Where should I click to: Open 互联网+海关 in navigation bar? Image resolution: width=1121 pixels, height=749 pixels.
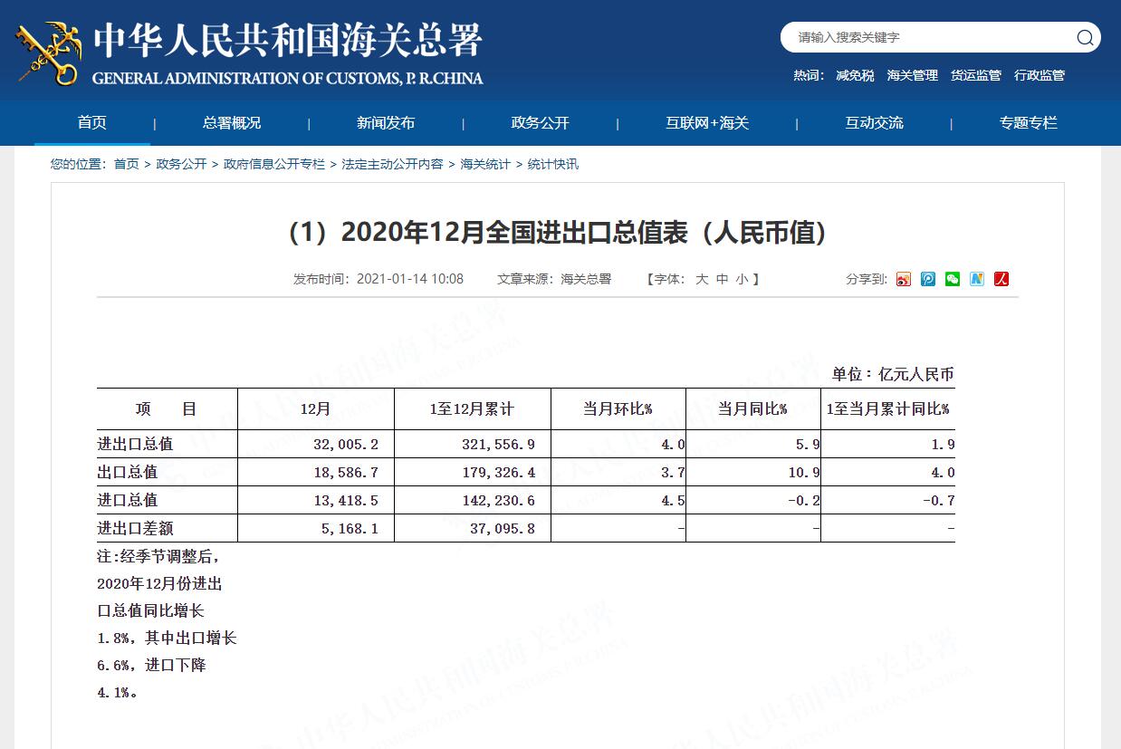(x=707, y=123)
